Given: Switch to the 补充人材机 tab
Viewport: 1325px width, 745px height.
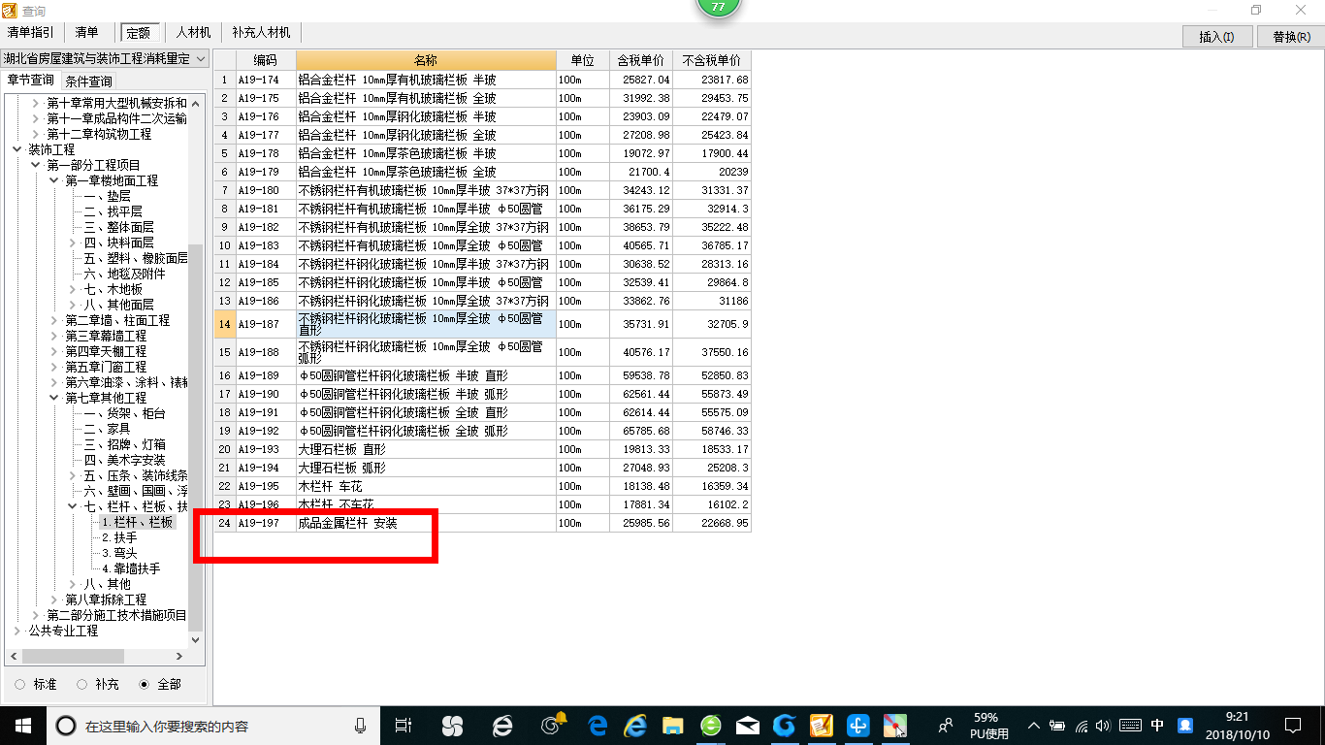Looking at the screenshot, I should click(261, 32).
